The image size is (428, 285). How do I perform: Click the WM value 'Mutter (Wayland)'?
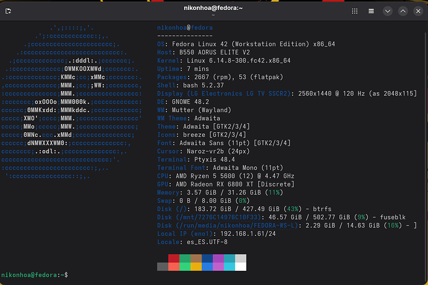click(x=202, y=110)
